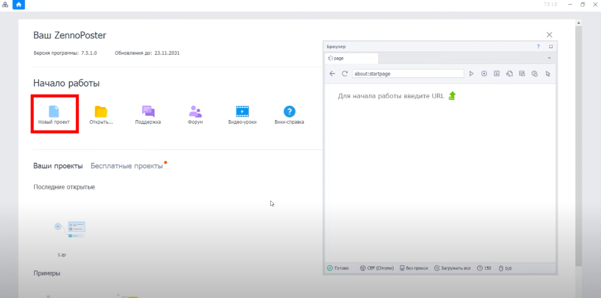Toggle the Загружать все loading option
601x298 pixels.
pyautogui.click(x=452, y=268)
